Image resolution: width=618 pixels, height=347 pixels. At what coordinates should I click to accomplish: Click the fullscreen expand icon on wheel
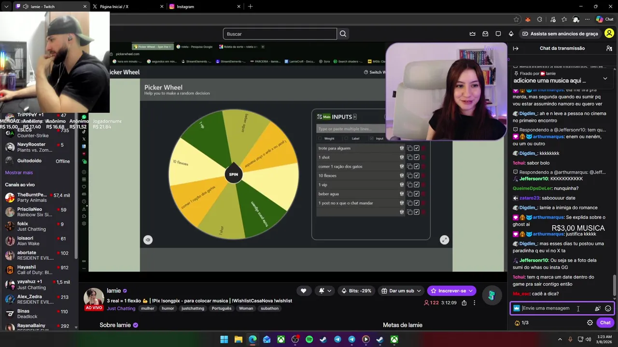444,240
